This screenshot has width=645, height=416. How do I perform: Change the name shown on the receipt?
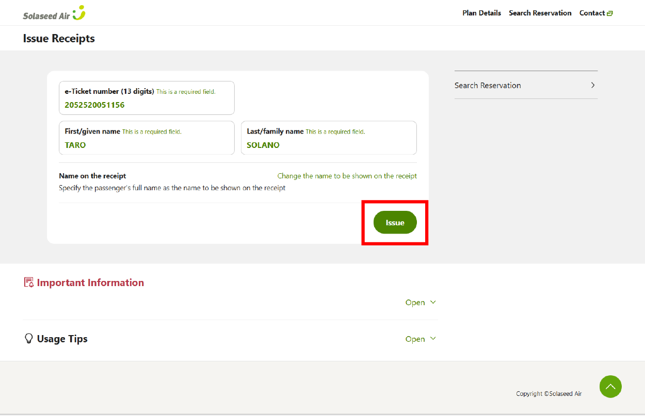coord(347,176)
